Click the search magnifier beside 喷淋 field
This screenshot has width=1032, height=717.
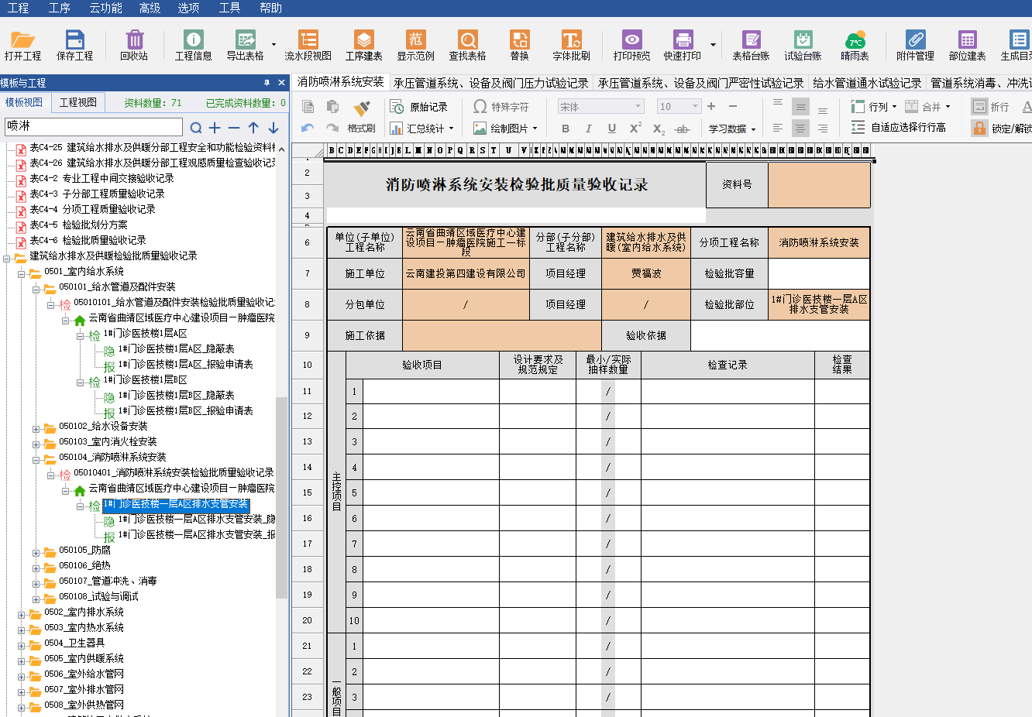point(196,128)
